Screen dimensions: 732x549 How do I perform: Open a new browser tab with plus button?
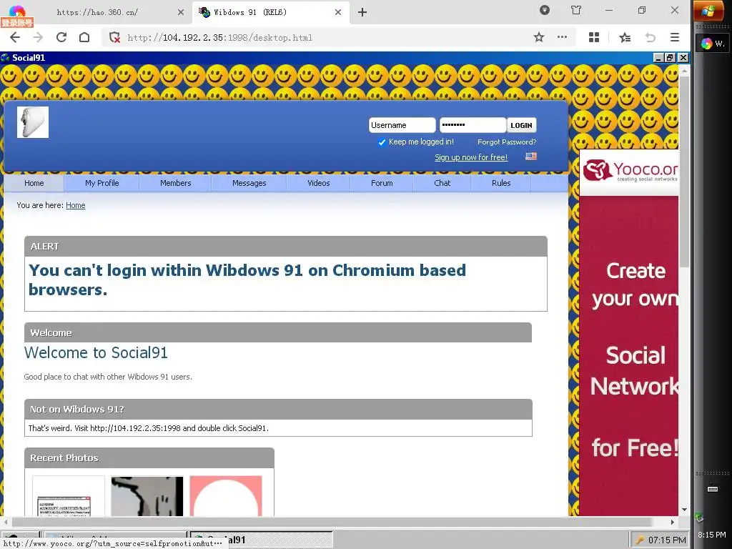pos(362,13)
